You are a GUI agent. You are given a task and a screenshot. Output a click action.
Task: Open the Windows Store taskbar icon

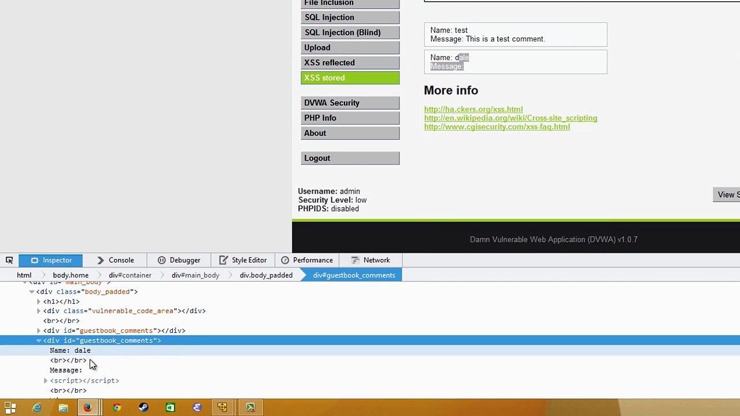170,408
